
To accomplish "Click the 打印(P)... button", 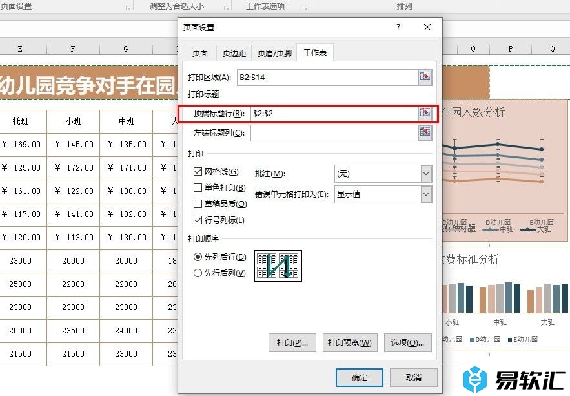I will point(292,342).
